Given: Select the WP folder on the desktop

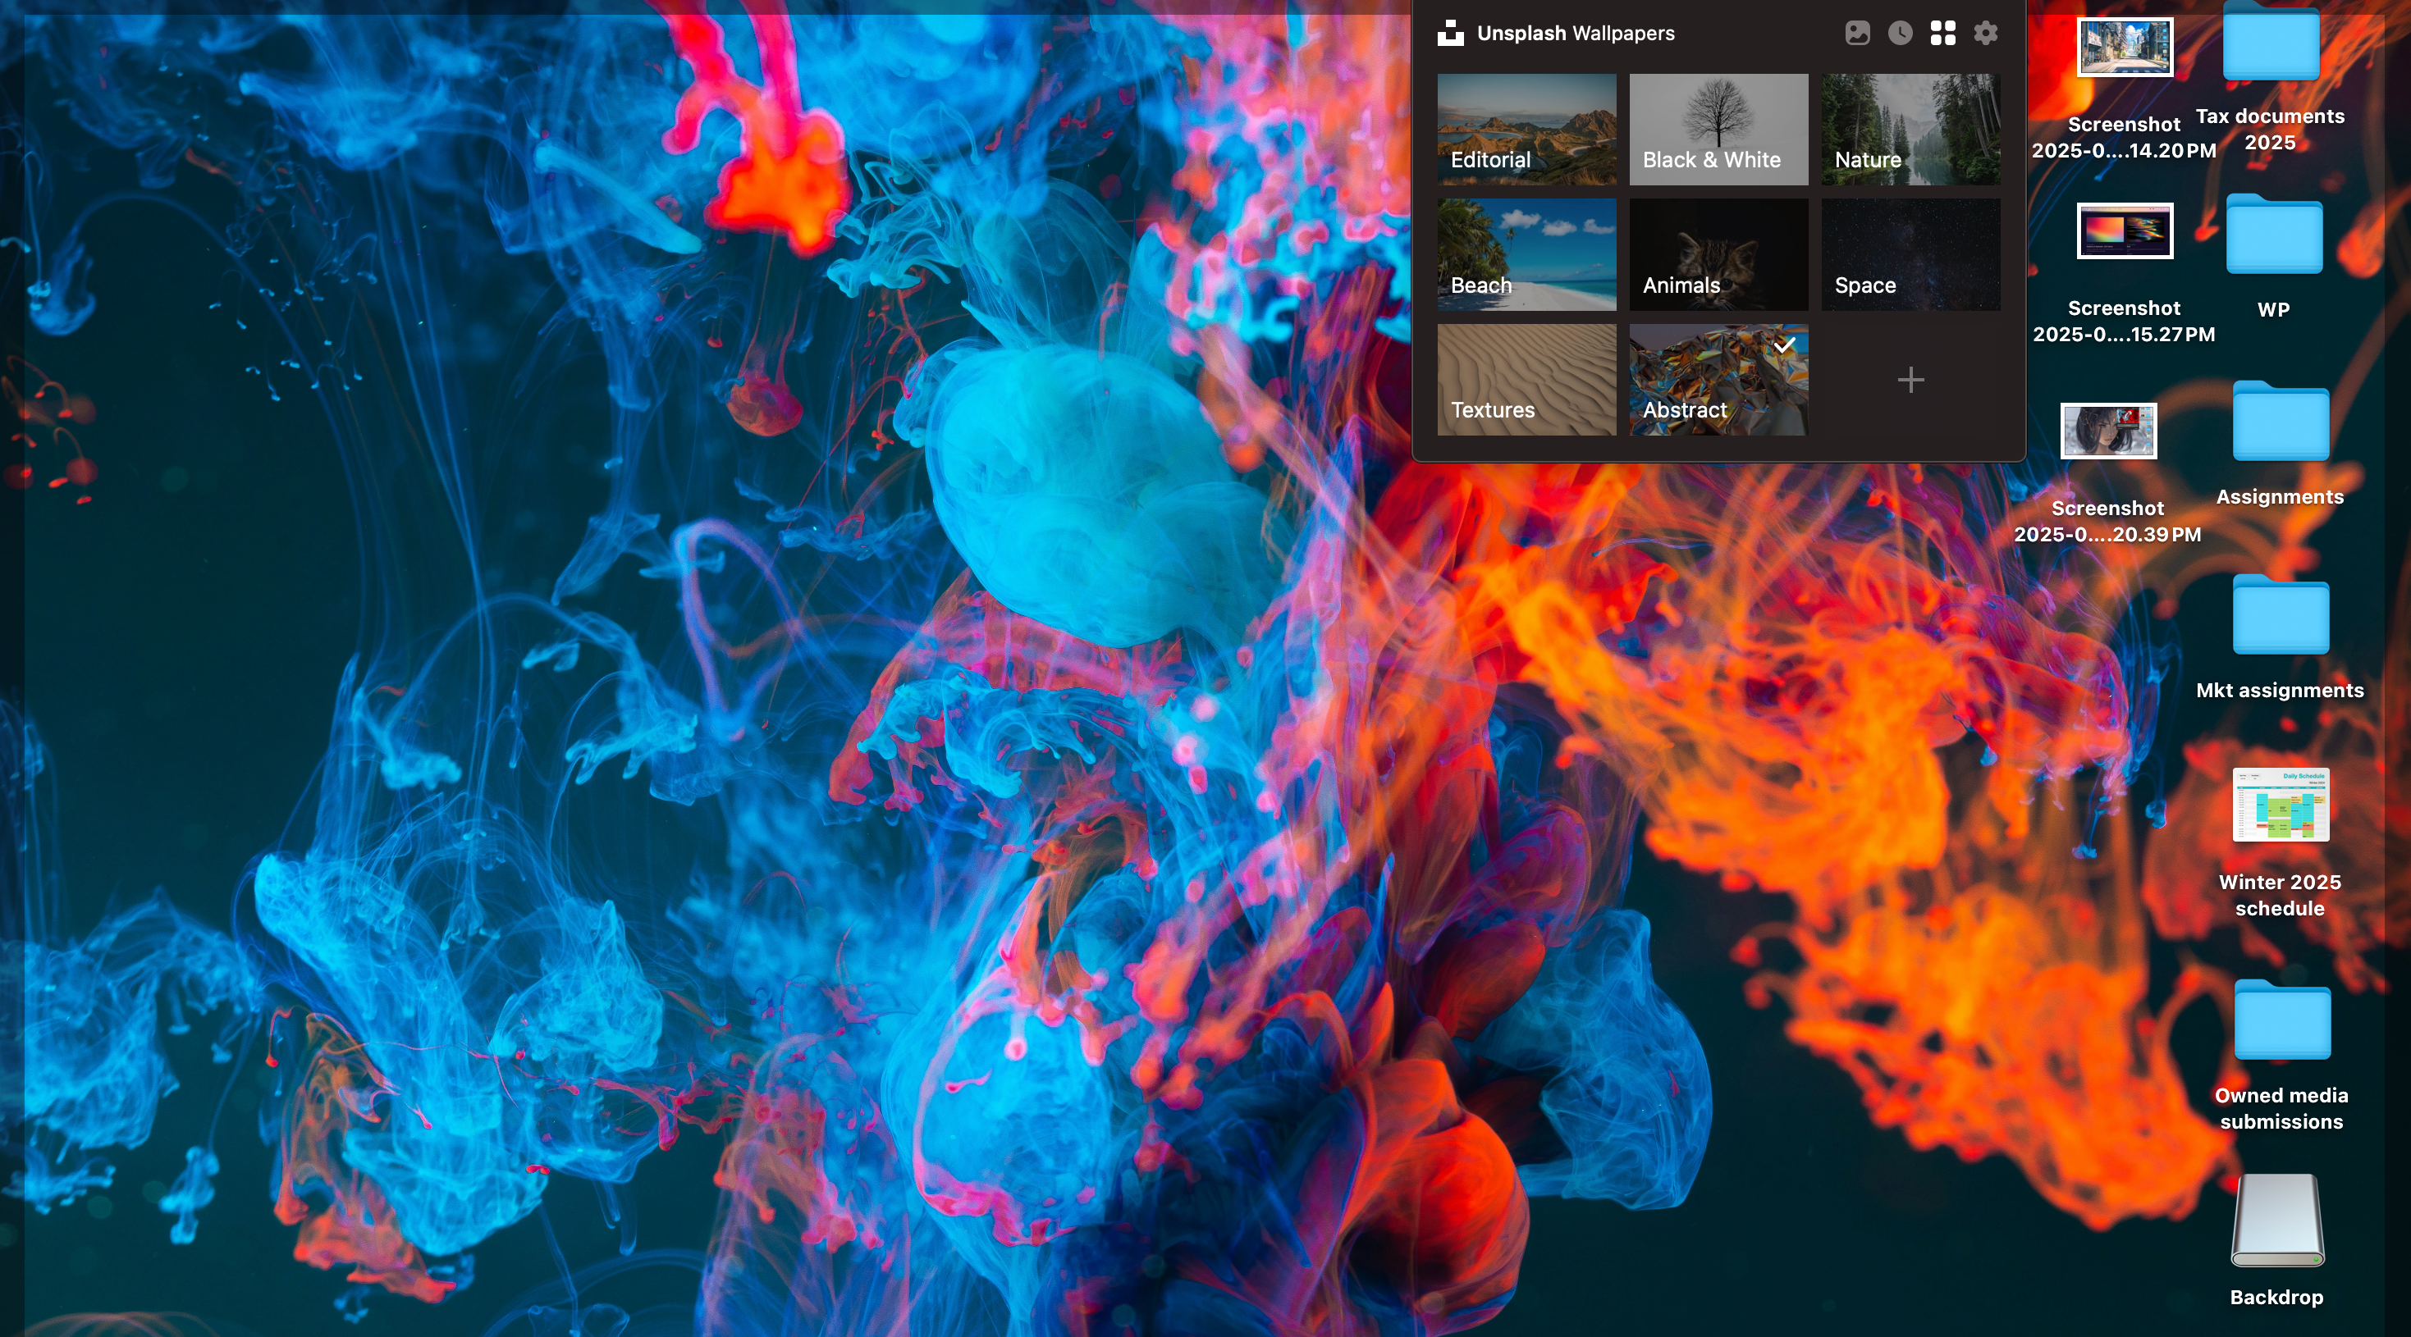Looking at the screenshot, I should coord(2273,235).
